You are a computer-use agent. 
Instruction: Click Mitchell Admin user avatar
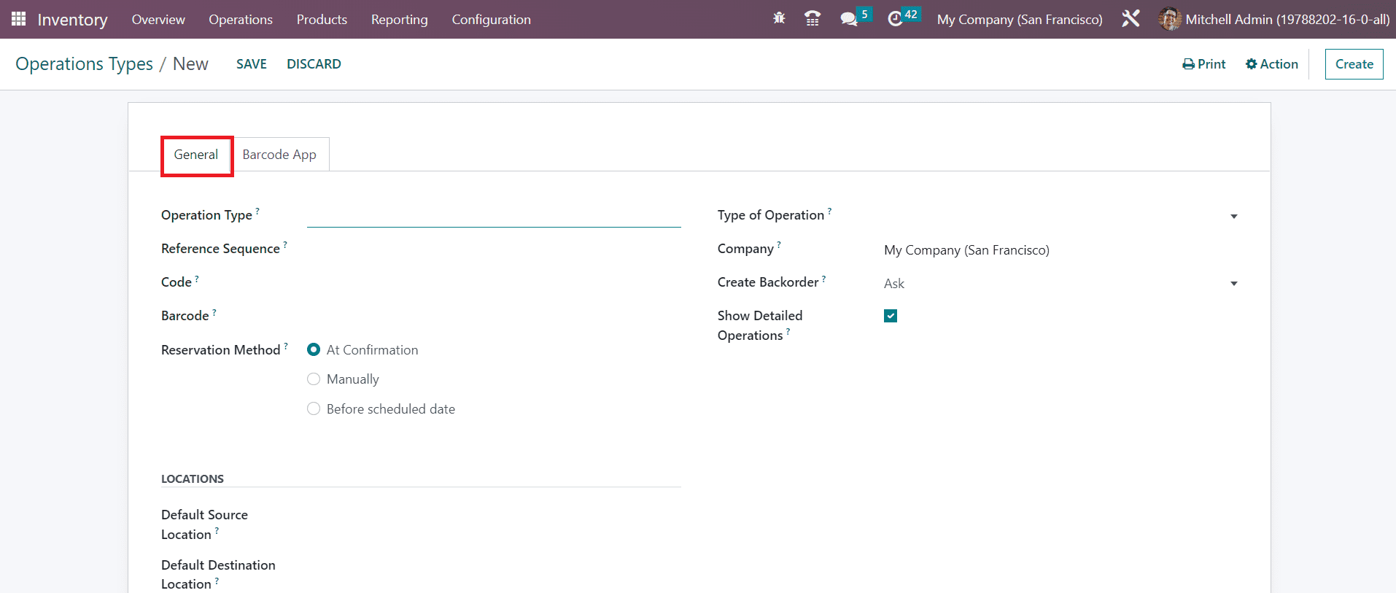coord(1169,19)
